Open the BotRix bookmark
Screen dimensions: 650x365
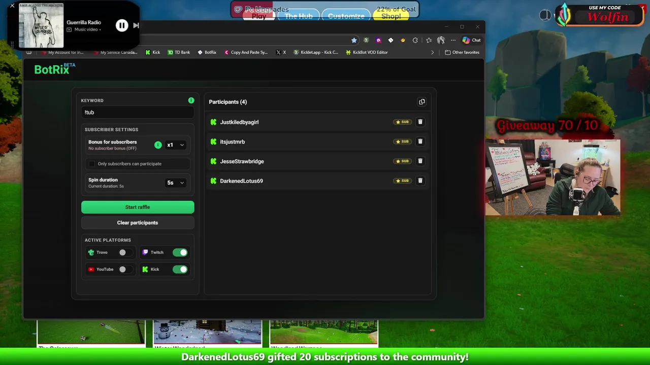tap(207, 52)
